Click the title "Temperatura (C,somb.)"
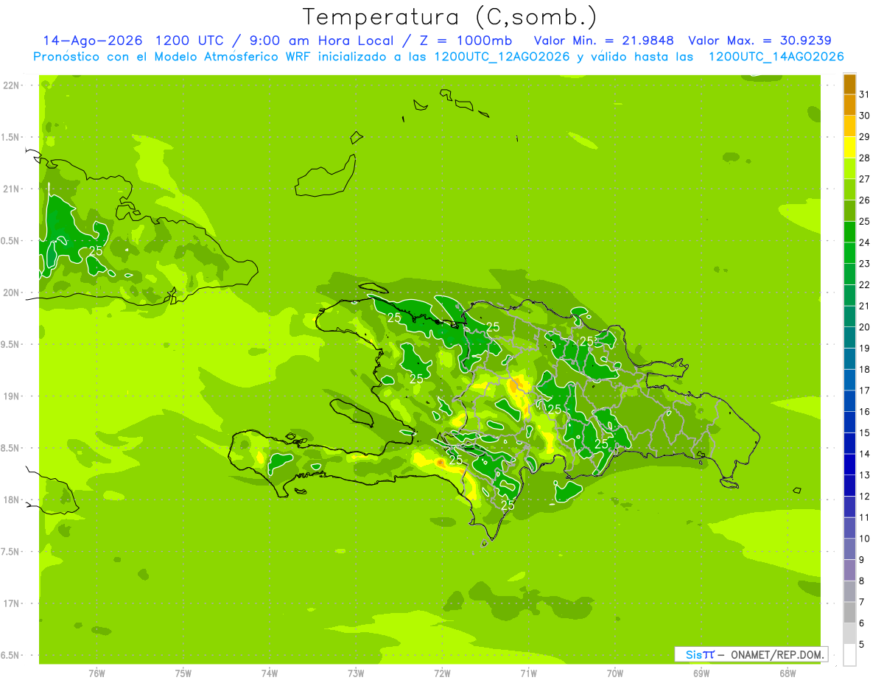 click(x=449, y=17)
